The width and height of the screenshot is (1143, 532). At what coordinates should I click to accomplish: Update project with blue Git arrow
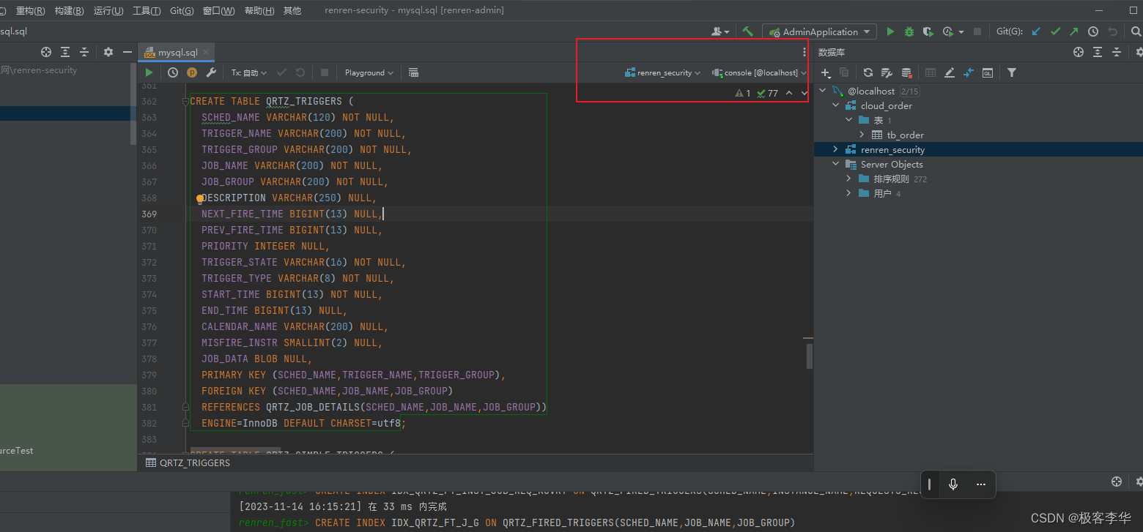pyautogui.click(x=1036, y=31)
